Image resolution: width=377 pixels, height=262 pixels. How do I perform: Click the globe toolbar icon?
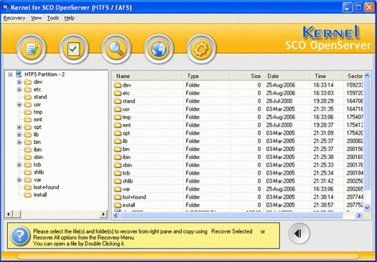click(159, 49)
